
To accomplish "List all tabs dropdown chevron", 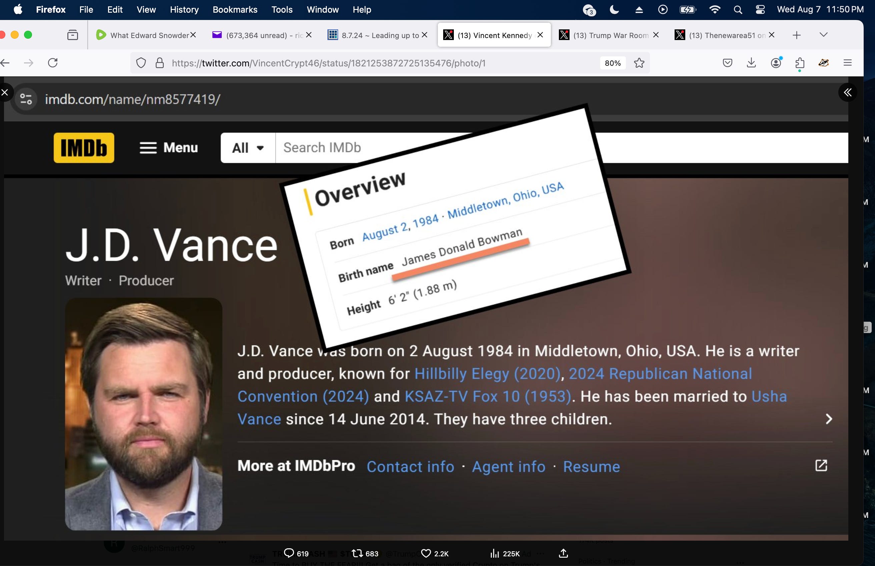I will point(824,35).
